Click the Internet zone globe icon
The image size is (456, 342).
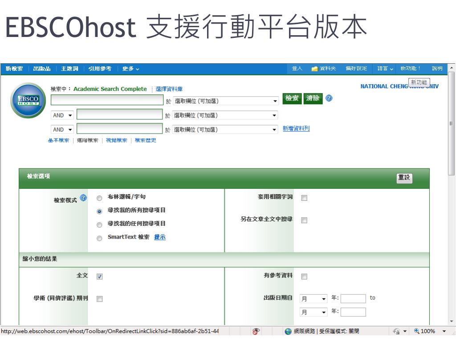(288, 331)
